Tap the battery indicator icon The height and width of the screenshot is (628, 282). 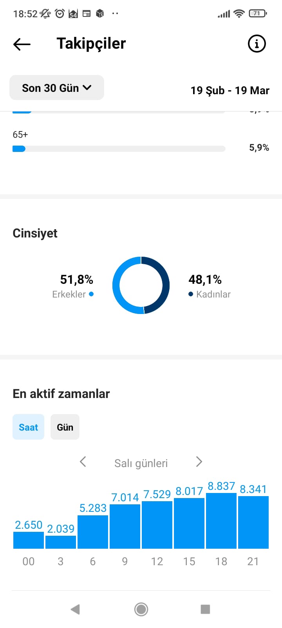[258, 14]
